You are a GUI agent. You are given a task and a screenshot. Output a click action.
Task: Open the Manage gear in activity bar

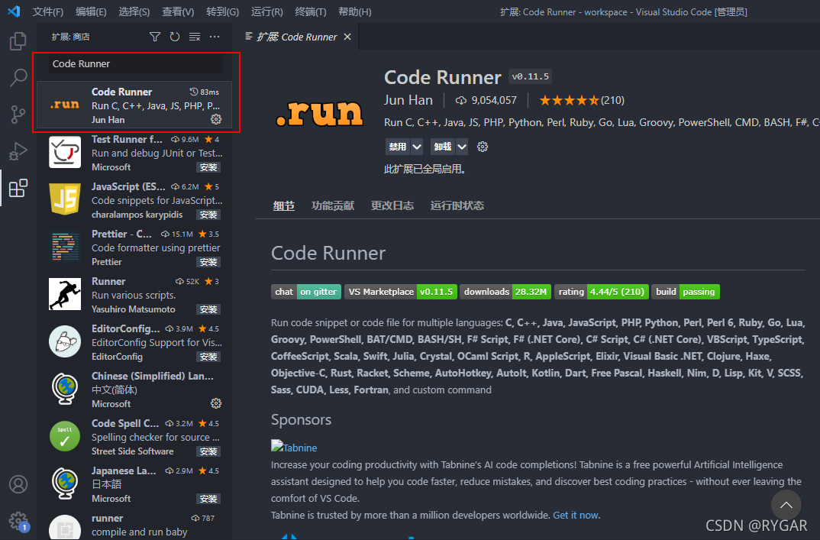tap(18, 521)
